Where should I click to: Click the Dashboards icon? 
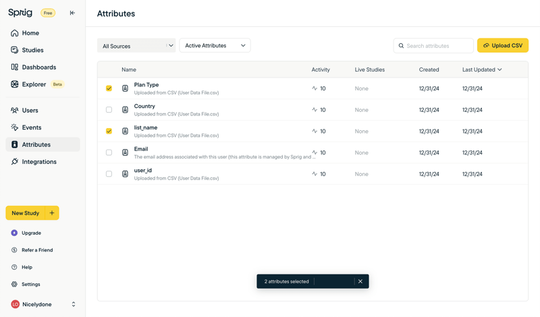tap(14, 67)
